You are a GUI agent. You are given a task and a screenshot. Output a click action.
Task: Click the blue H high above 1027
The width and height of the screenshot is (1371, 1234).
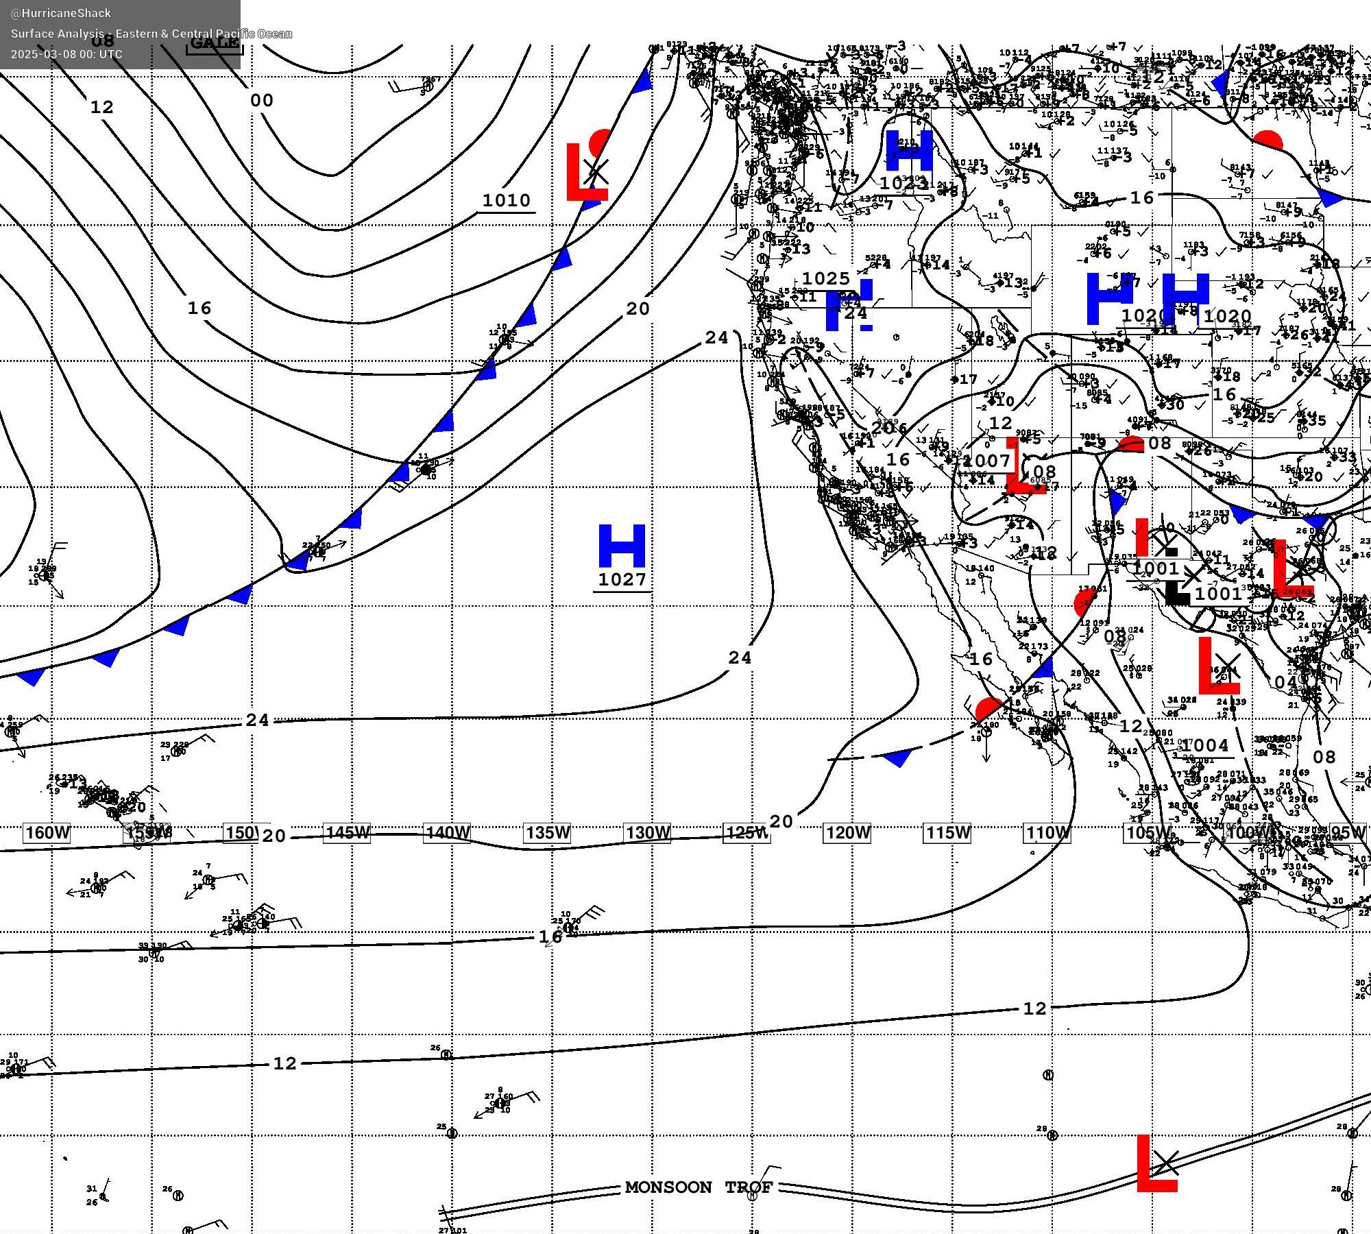[622, 546]
